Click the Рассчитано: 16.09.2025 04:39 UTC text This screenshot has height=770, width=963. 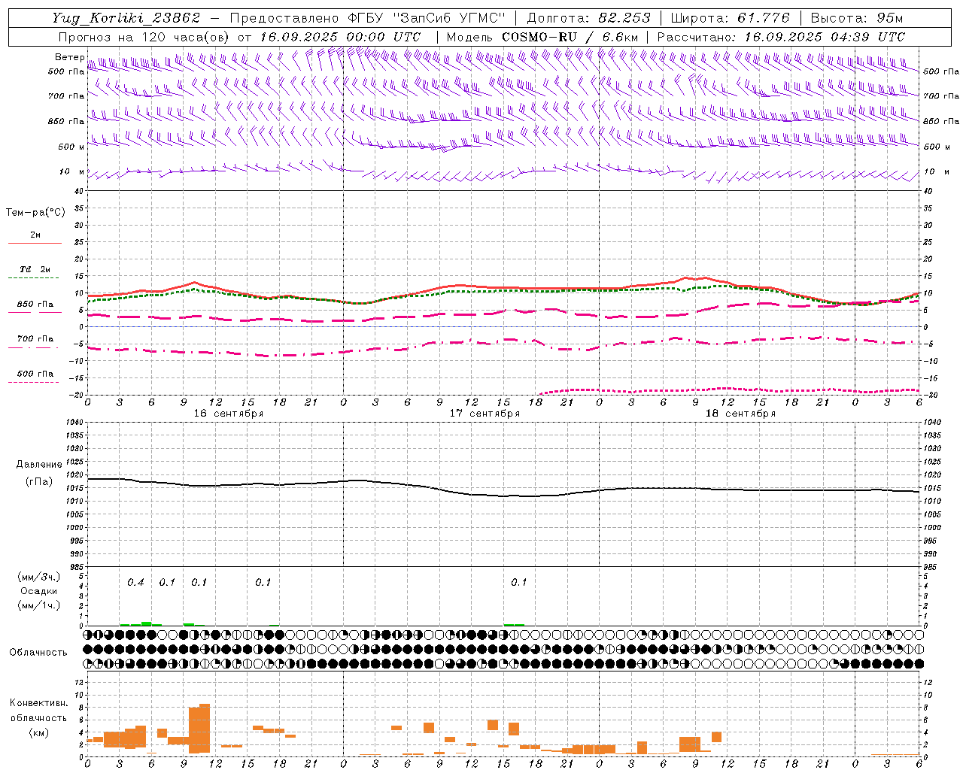click(x=781, y=37)
